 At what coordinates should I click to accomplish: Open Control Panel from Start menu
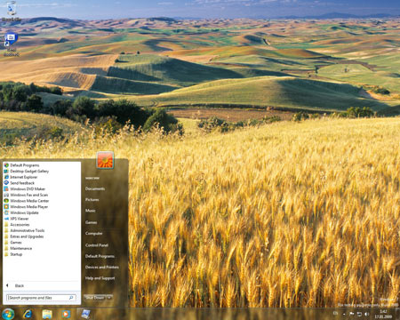click(x=97, y=245)
